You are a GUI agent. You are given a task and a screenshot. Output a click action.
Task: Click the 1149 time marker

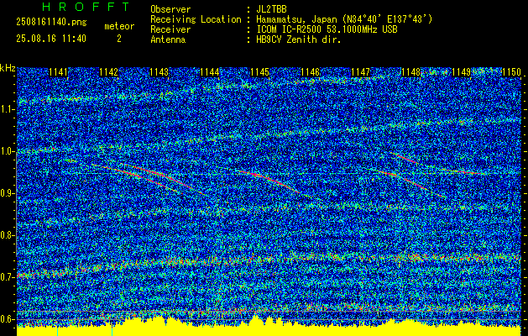462,72
